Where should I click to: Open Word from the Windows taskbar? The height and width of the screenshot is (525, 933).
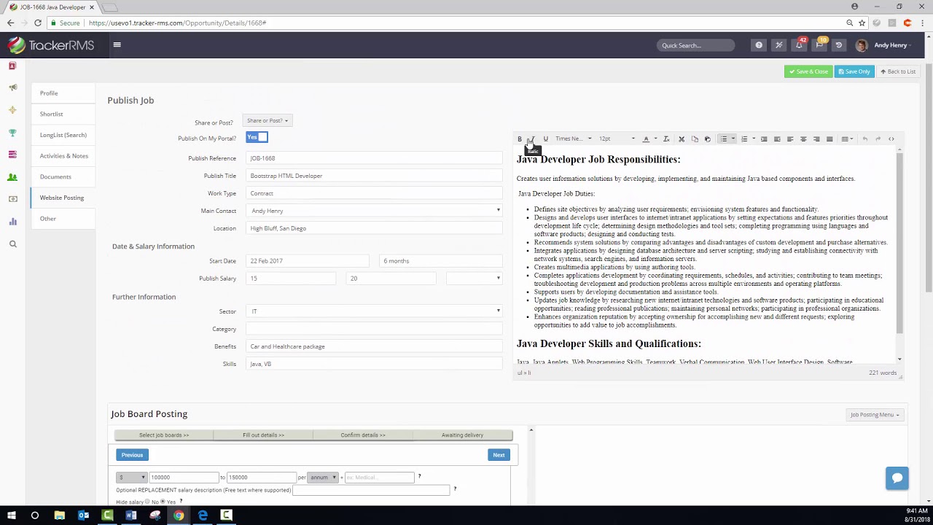[x=131, y=516]
